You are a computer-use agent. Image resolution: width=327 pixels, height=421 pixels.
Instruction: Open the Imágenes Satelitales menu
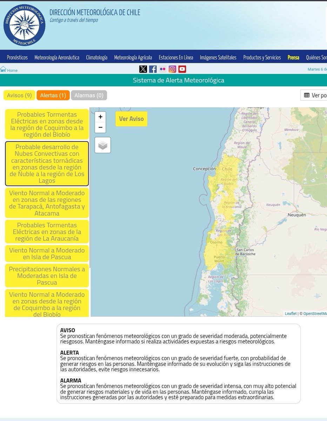pos(218,58)
